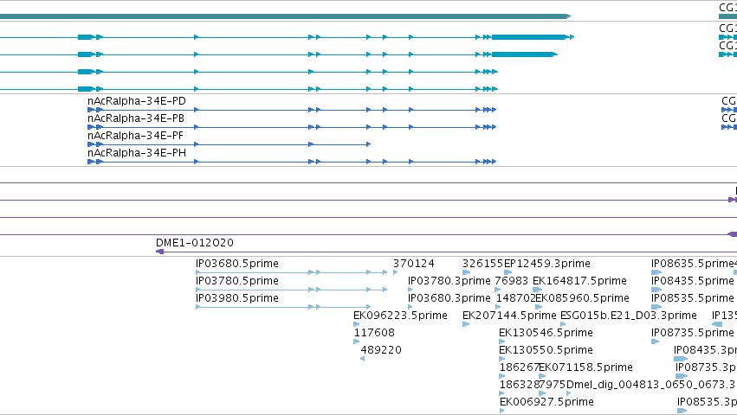This screenshot has width=737, height=415.
Task: Select the EK164817.5prime EST label
Action: click(579, 281)
